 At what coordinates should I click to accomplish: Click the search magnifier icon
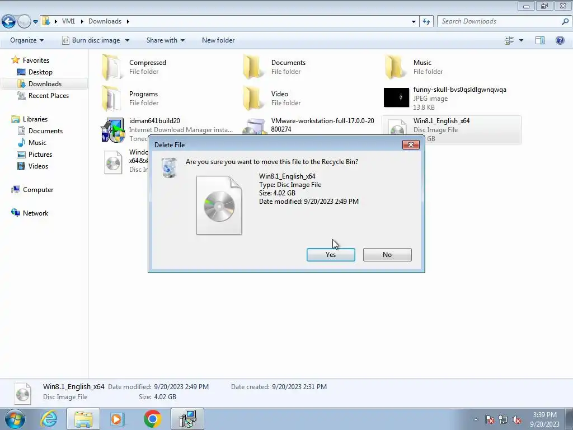(565, 21)
